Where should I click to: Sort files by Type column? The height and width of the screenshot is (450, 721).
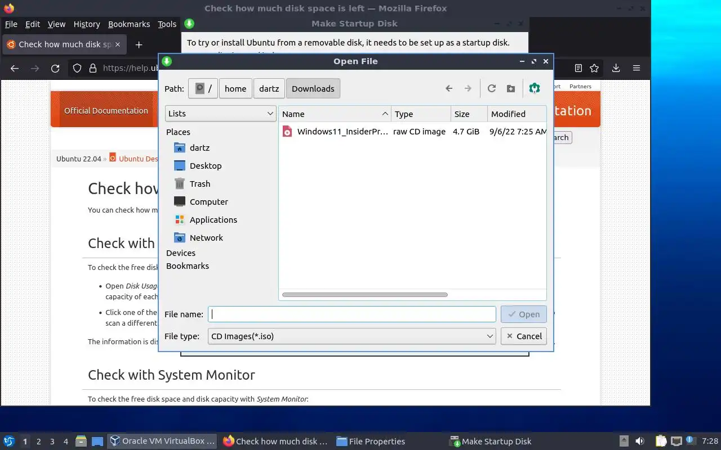pyautogui.click(x=421, y=114)
